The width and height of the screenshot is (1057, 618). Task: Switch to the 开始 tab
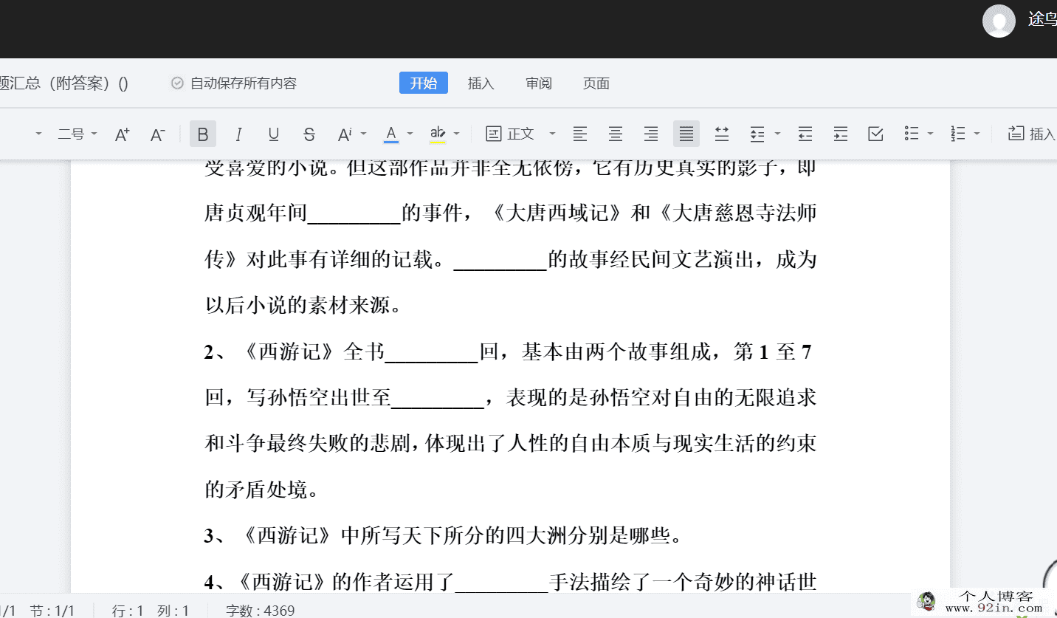pos(424,83)
